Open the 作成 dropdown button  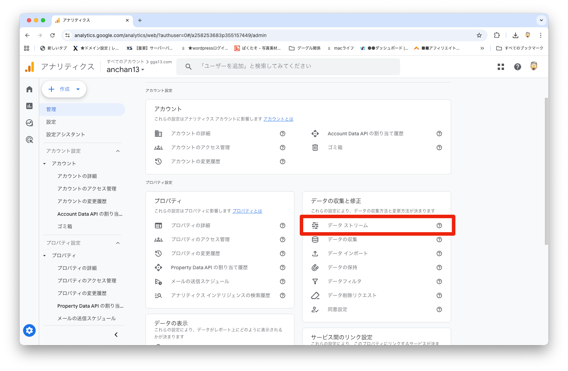tap(64, 89)
